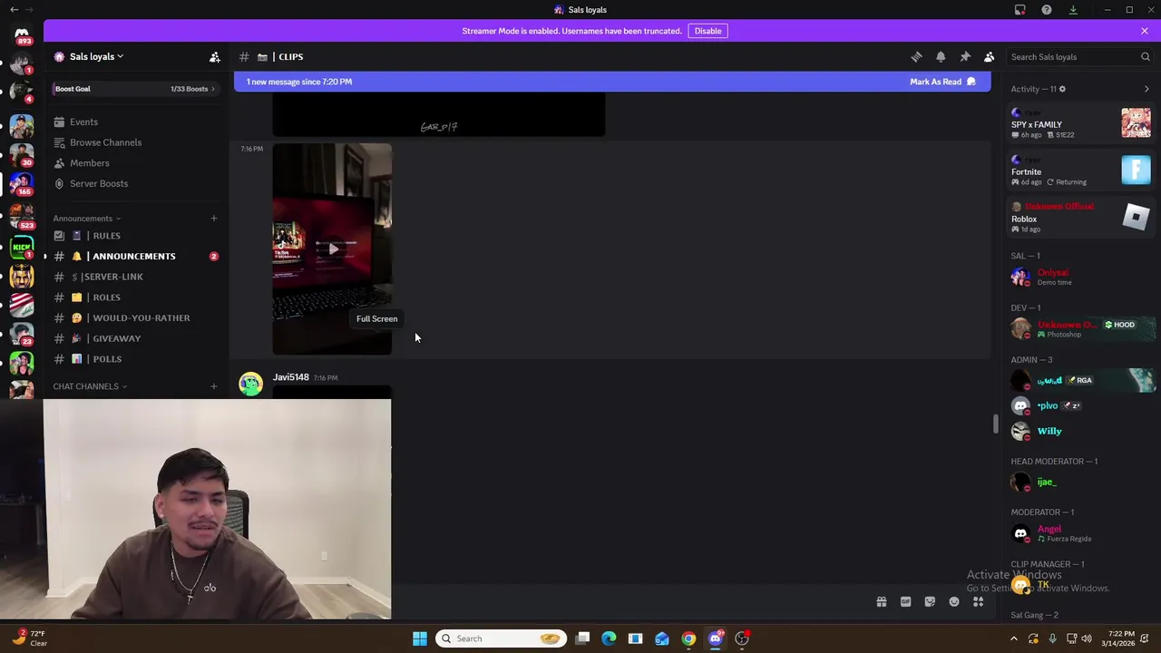This screenshot has height=653, width=1161.
Task: Click the search magnifier icon
Action: [1145, 56]
